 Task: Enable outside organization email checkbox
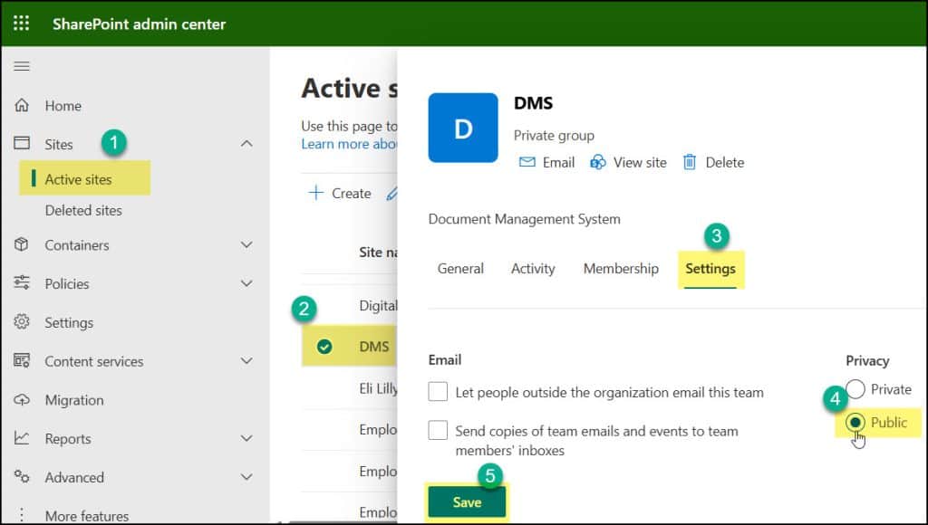point(438,391)
